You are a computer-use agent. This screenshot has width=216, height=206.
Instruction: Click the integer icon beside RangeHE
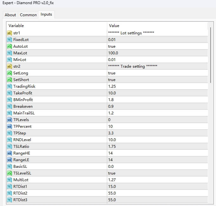10,153
